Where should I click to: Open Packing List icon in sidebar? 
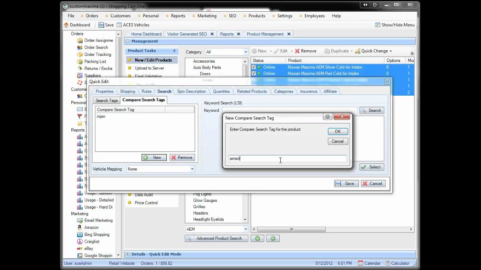[x=80, y=61]
